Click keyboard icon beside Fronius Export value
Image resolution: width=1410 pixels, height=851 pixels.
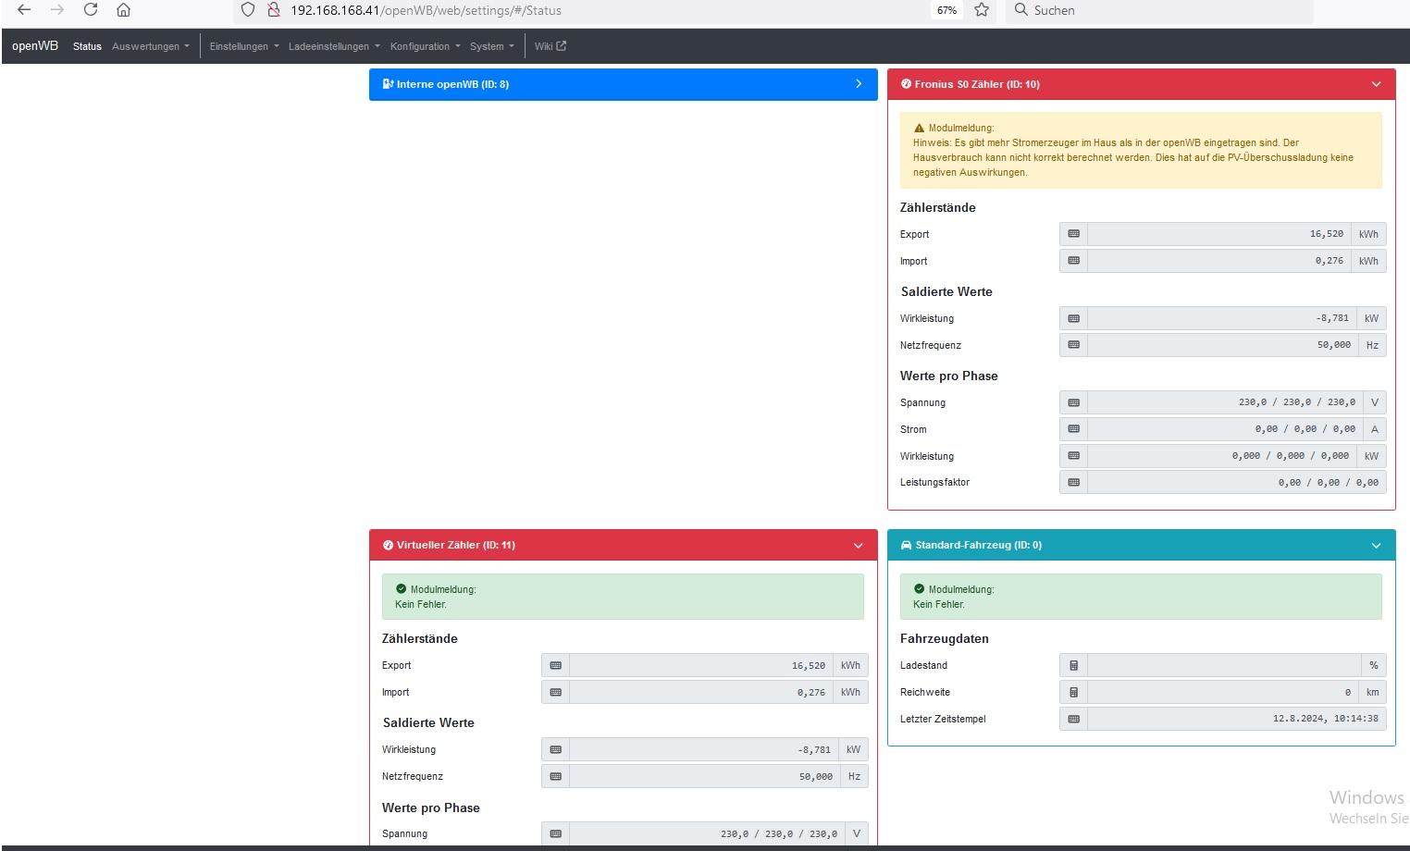coord(1073,234)
